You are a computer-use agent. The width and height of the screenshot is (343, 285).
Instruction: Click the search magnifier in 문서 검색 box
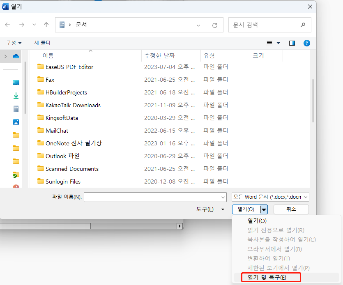(x=303, y=25)
